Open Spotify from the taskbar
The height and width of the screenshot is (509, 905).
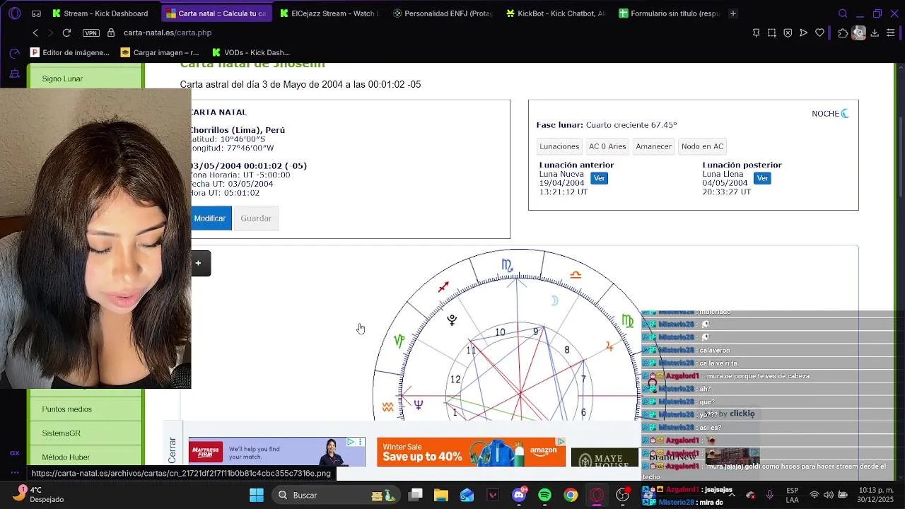click(544, 495)
